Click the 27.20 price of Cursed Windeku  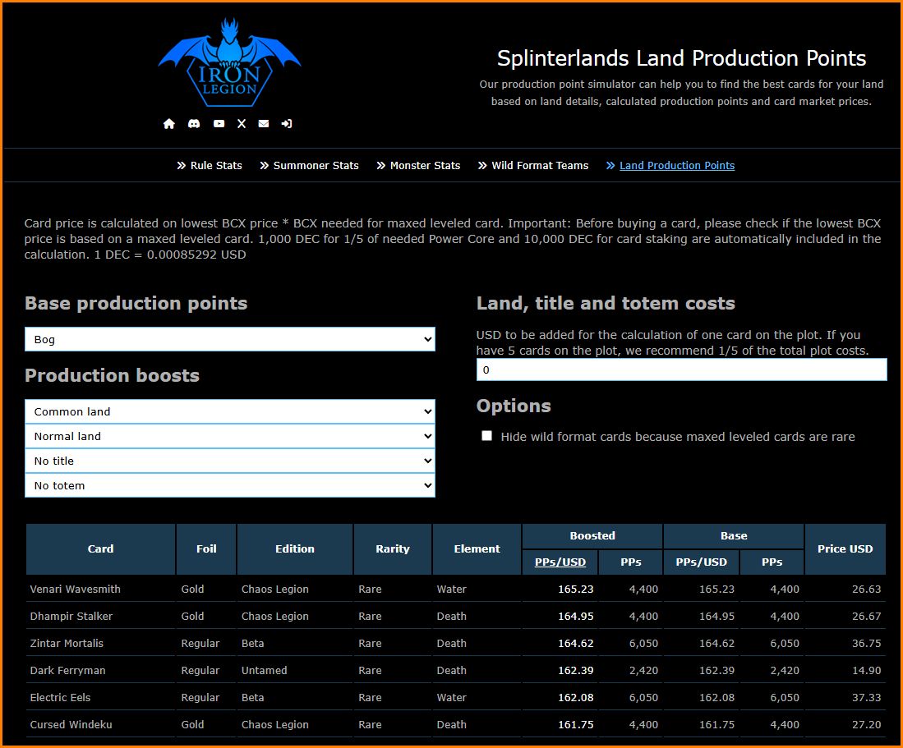point(866,724)
